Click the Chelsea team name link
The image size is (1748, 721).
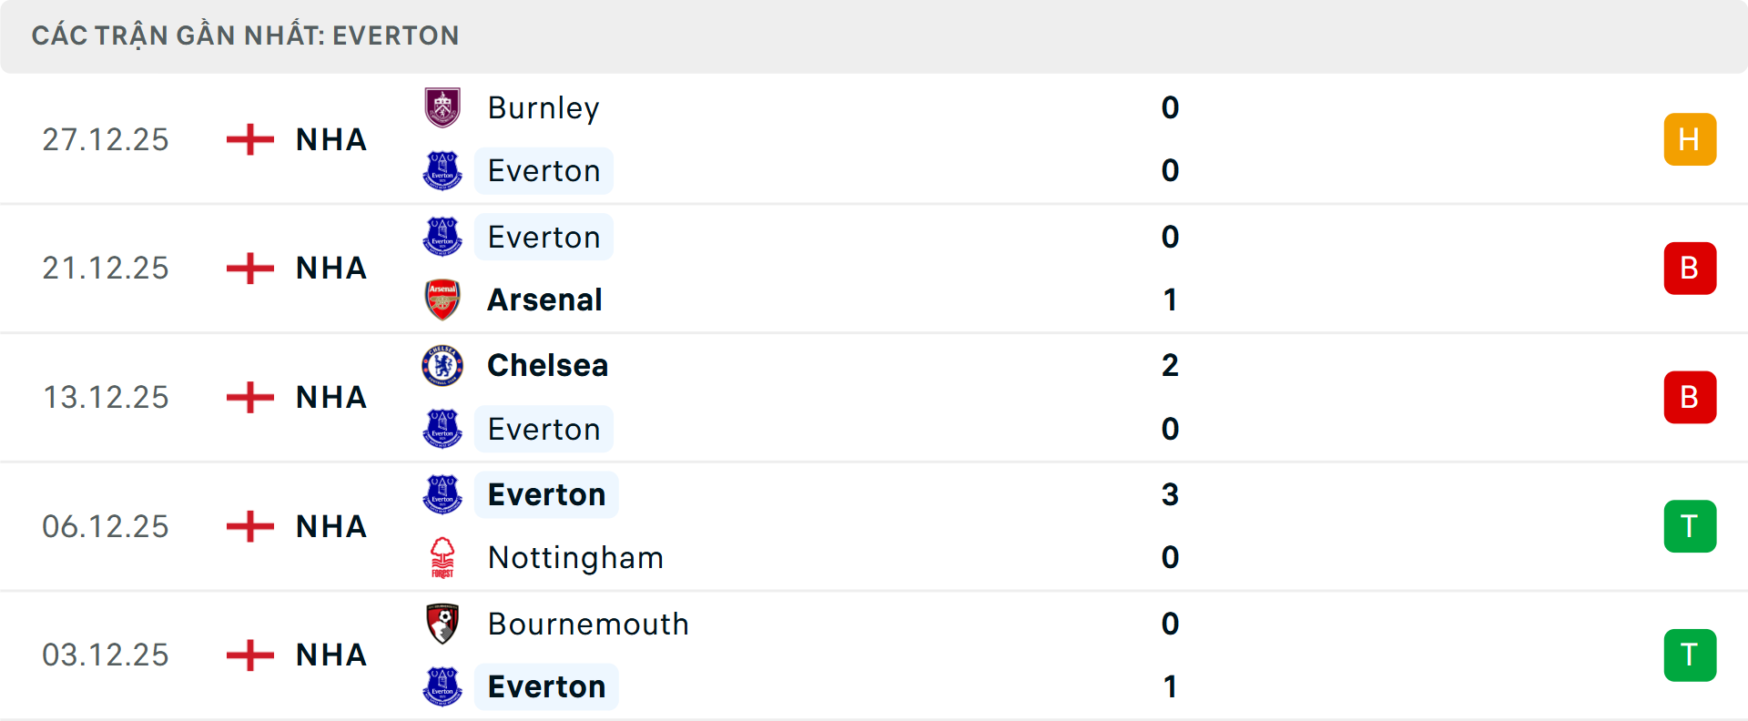(546, 365)
